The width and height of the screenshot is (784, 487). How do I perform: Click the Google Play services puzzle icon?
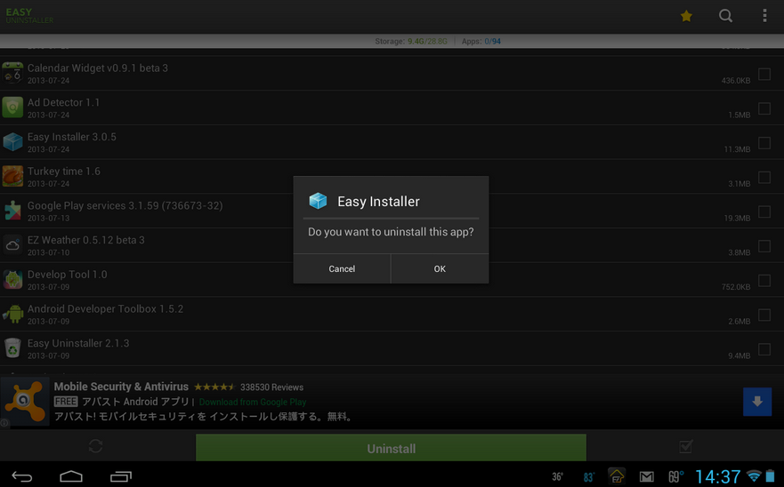click(12, 211)
